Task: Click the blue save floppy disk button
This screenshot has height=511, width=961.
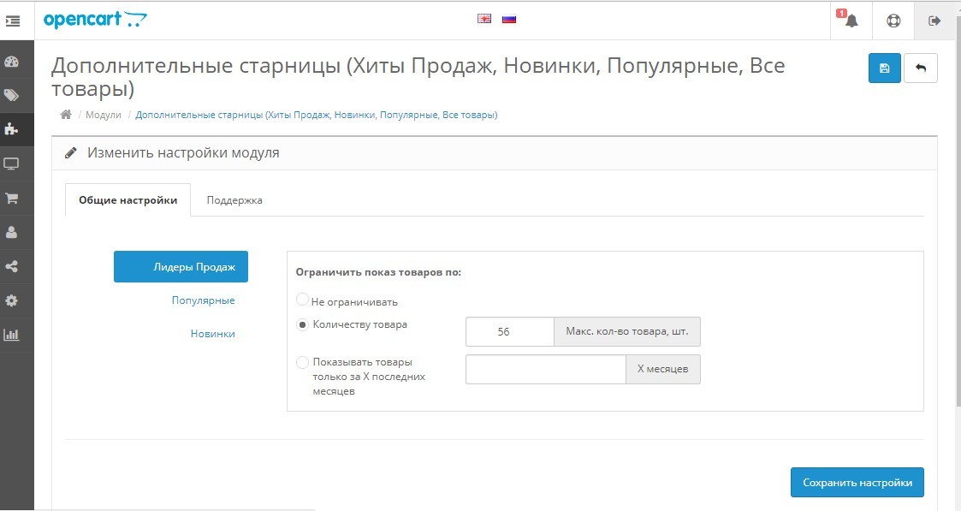Action: click(x=884, y=68)
